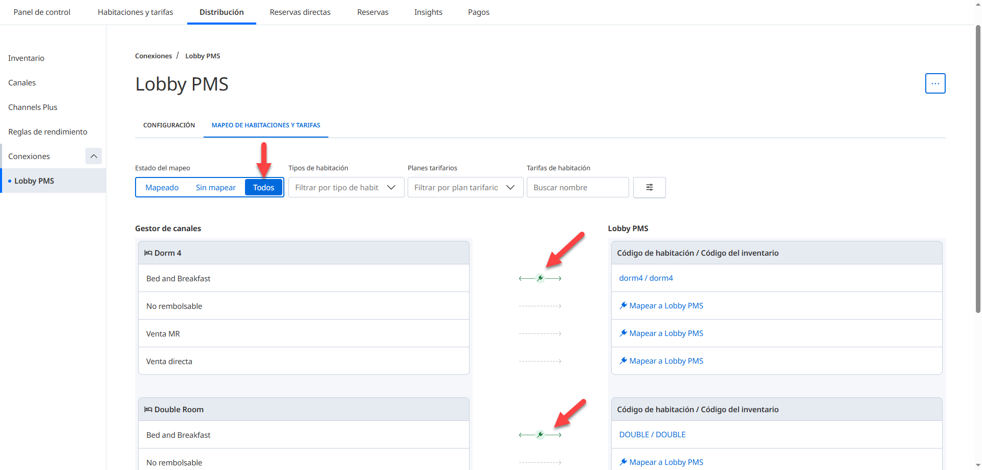Click the Dorm 4 Bed and Breakfast row

[x=304, y=278]
